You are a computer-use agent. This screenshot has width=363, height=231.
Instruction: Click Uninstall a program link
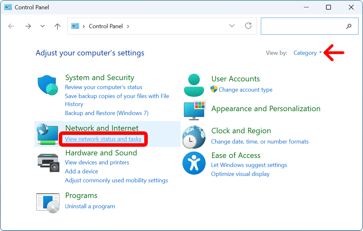pyautogui.click(x=90, y=206)
